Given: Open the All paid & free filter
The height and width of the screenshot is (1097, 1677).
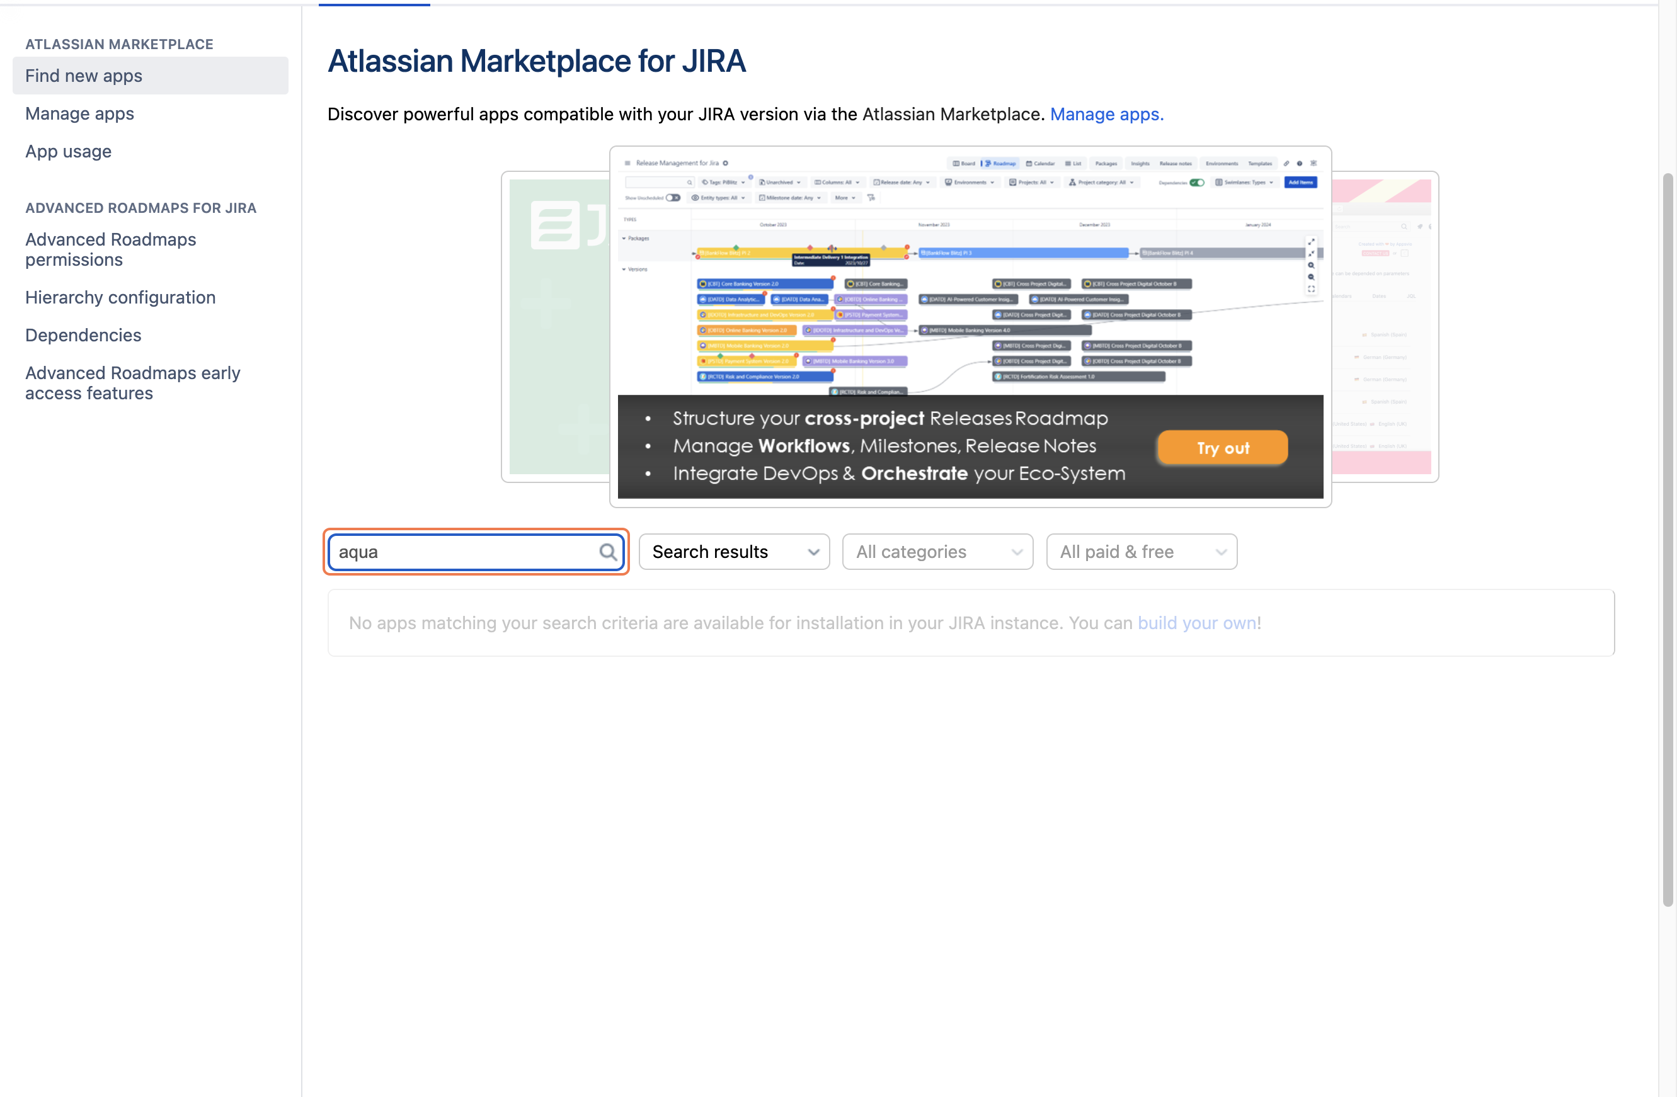Looking at the screenshot, I should tap(1141, 552).
